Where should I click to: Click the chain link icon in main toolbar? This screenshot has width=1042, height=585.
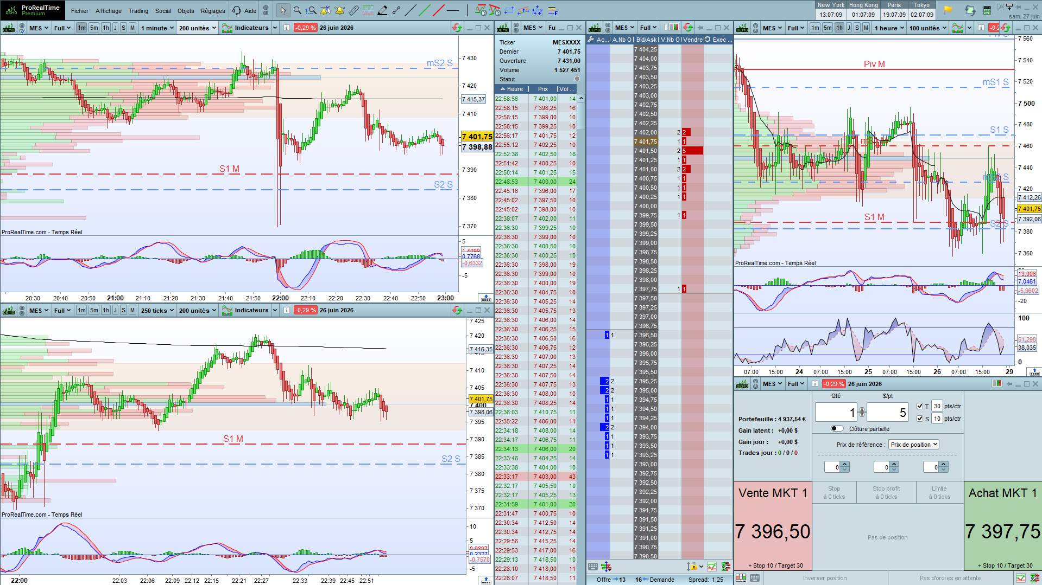[x=266, y=10]
